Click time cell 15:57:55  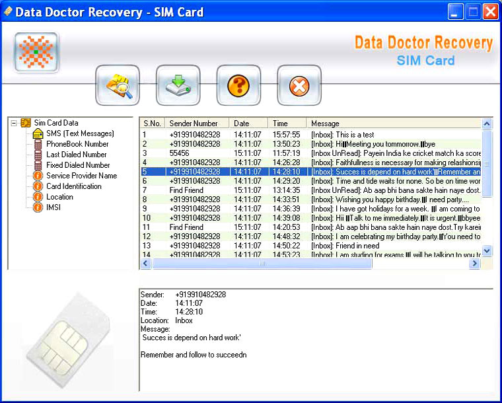[287, 135]
